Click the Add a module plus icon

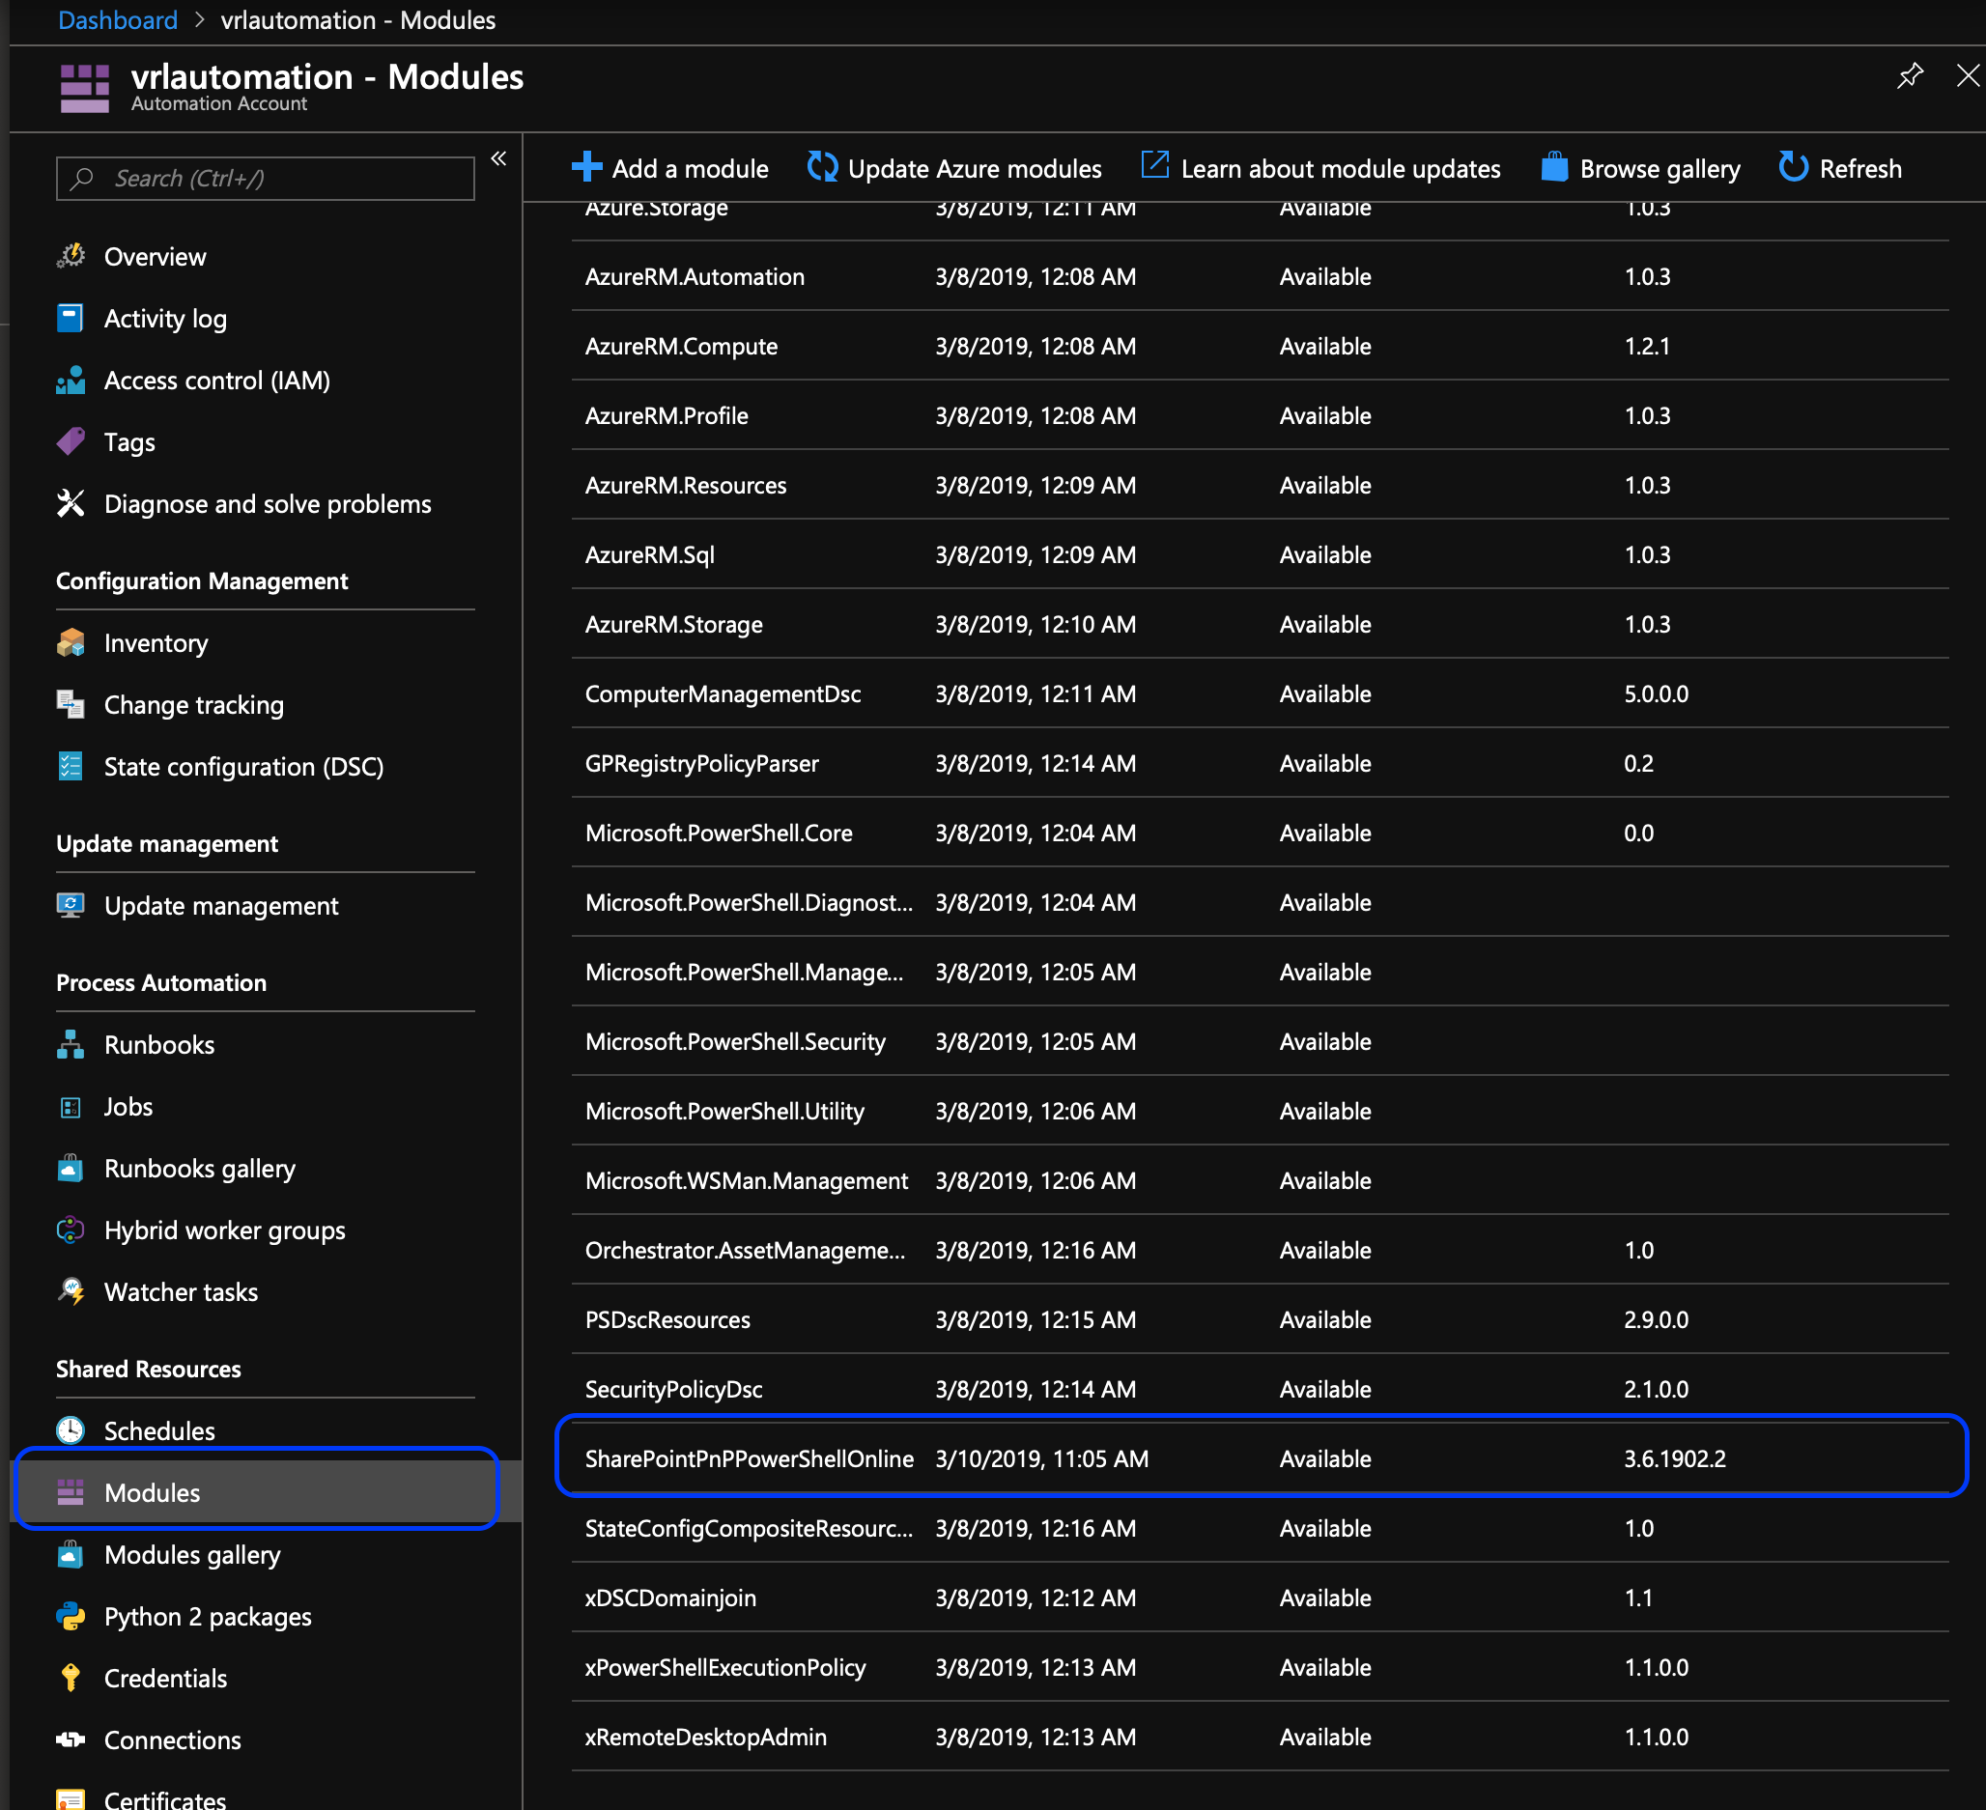click(x=586, y=167)
